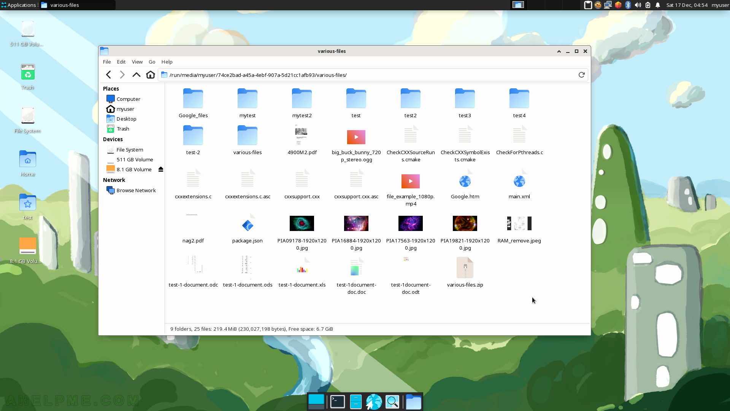Open application finder magnifier in dock

(x=392, y=401)
